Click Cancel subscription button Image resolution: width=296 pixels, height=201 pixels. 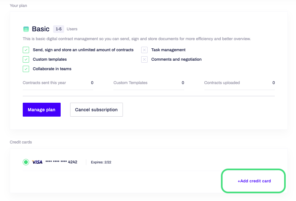pyautogui.click(x=96, y=110)
